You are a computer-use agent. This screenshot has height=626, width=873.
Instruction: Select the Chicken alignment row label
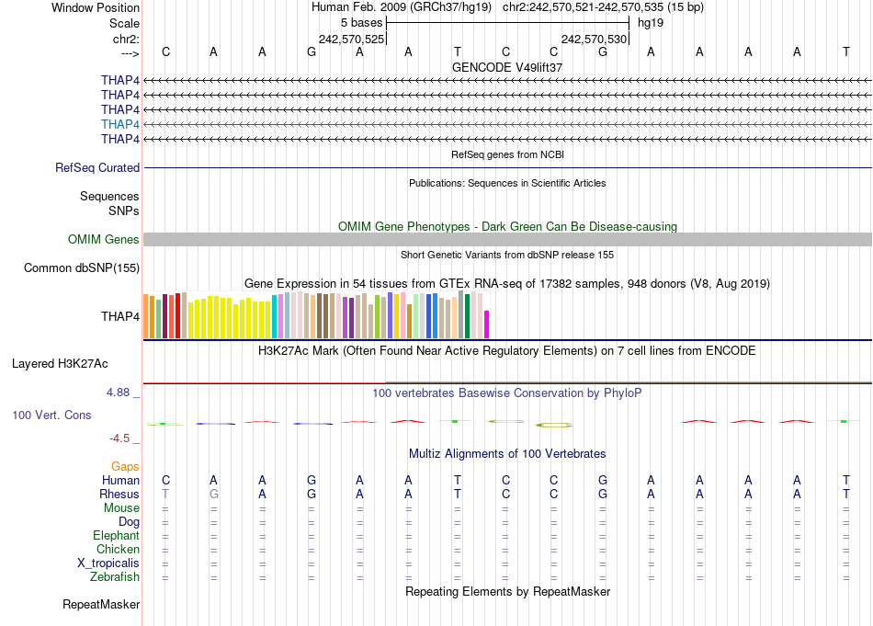coord(118,549)
